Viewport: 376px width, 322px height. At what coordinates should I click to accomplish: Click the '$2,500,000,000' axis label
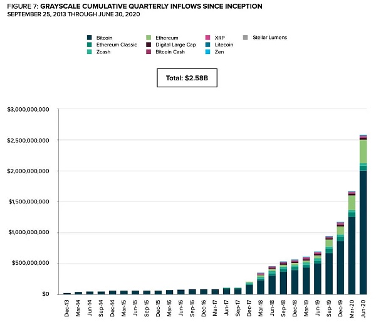(28, 140)
